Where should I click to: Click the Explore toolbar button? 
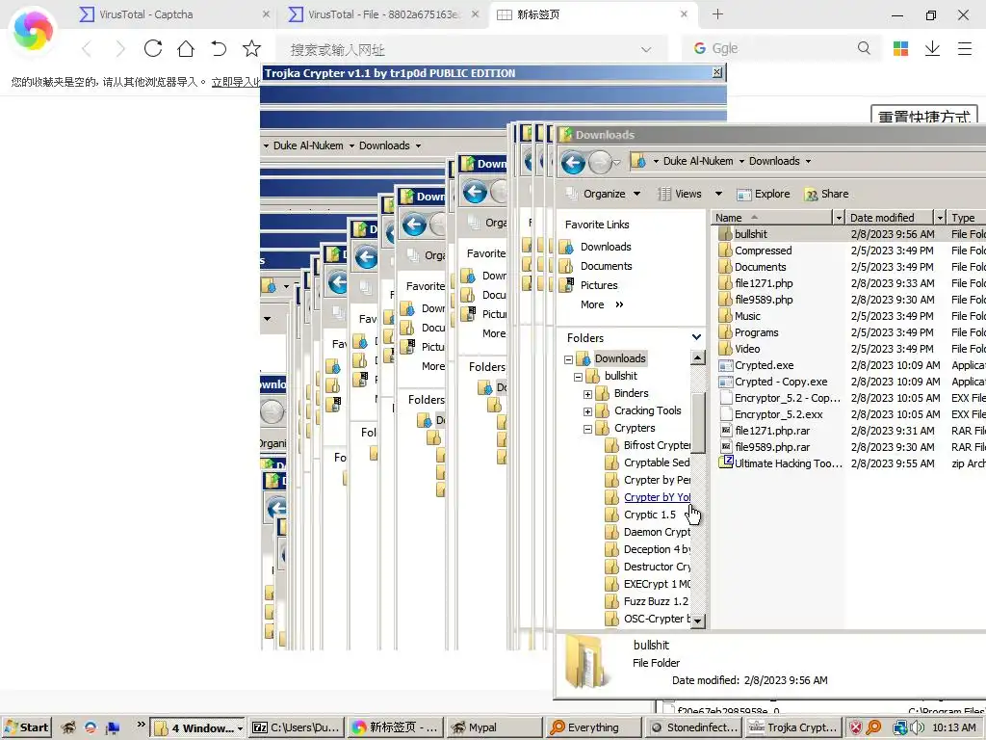764,194
